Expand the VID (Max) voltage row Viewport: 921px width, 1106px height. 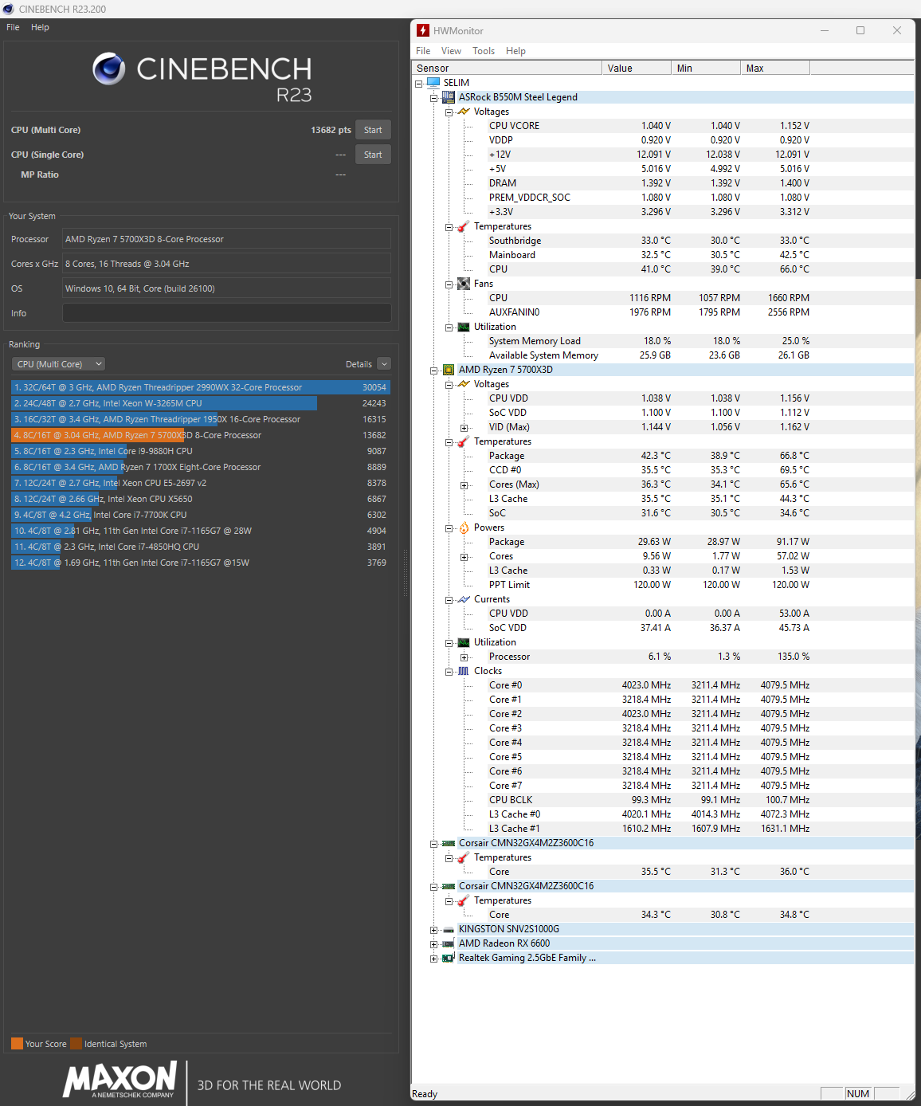tap(464, 428)
